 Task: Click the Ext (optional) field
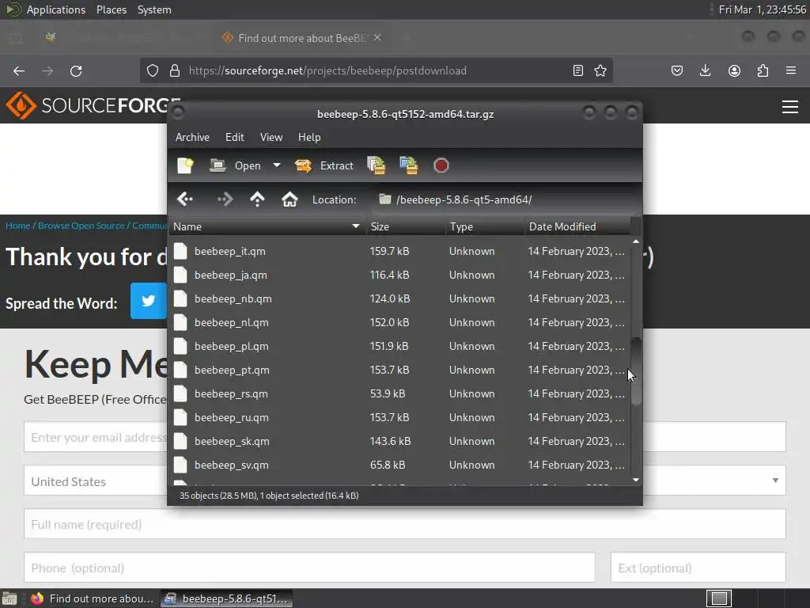click(x=698, y=568)
